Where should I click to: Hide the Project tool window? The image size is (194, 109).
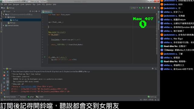[x=39, y=12]
